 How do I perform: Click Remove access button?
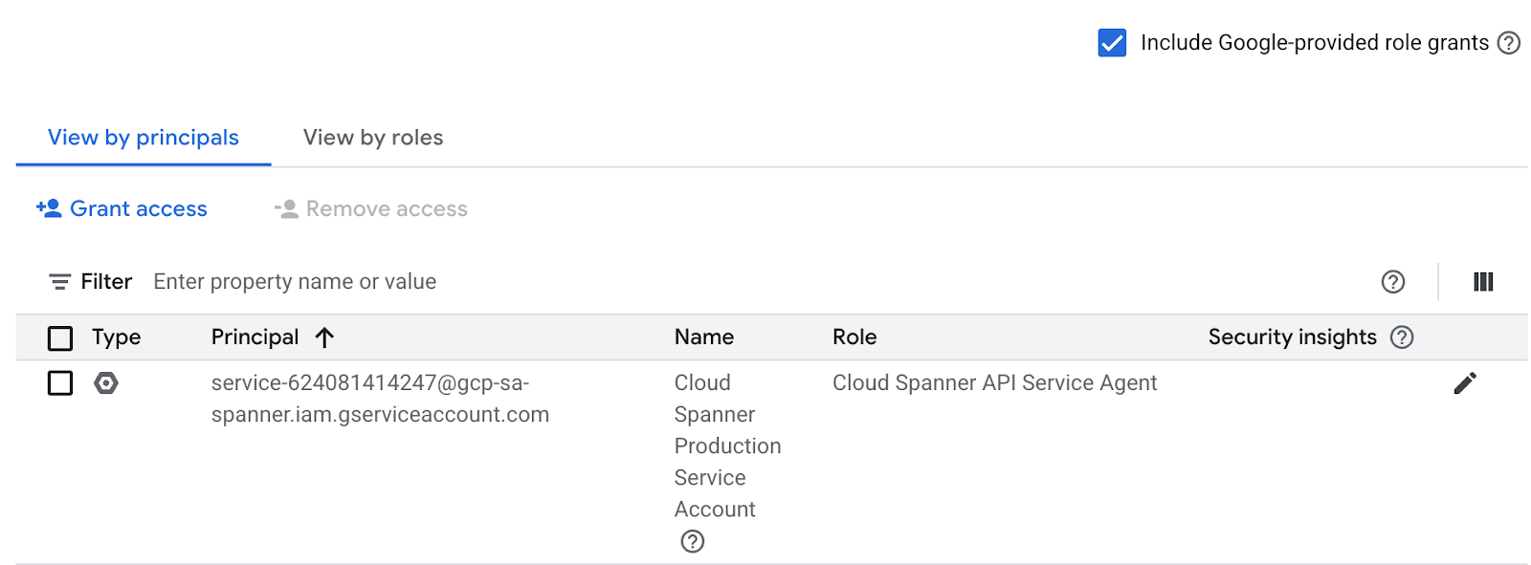click(x=371, y=208)
